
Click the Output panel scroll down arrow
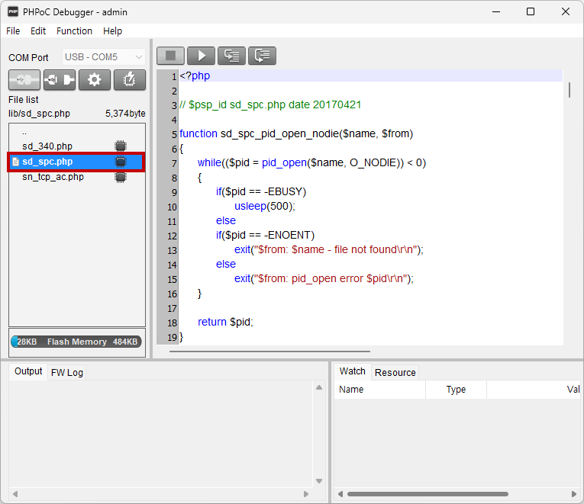click(319, 481)
